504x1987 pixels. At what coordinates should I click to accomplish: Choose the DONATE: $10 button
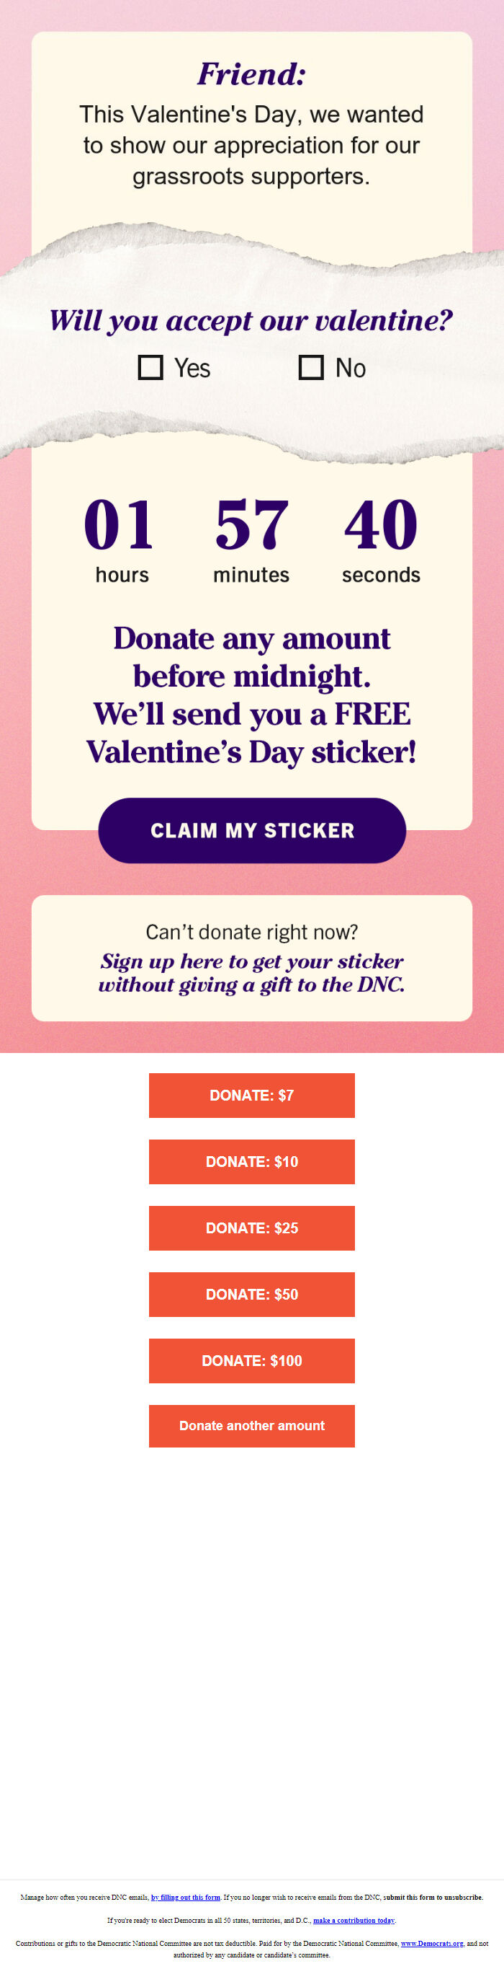point(251,1161)
